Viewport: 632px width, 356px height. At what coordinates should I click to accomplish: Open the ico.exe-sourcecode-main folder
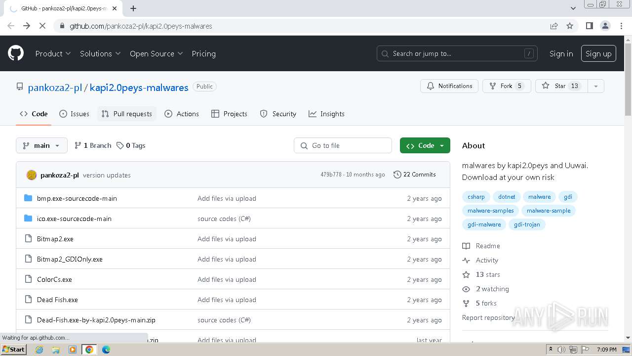(74, 219)
